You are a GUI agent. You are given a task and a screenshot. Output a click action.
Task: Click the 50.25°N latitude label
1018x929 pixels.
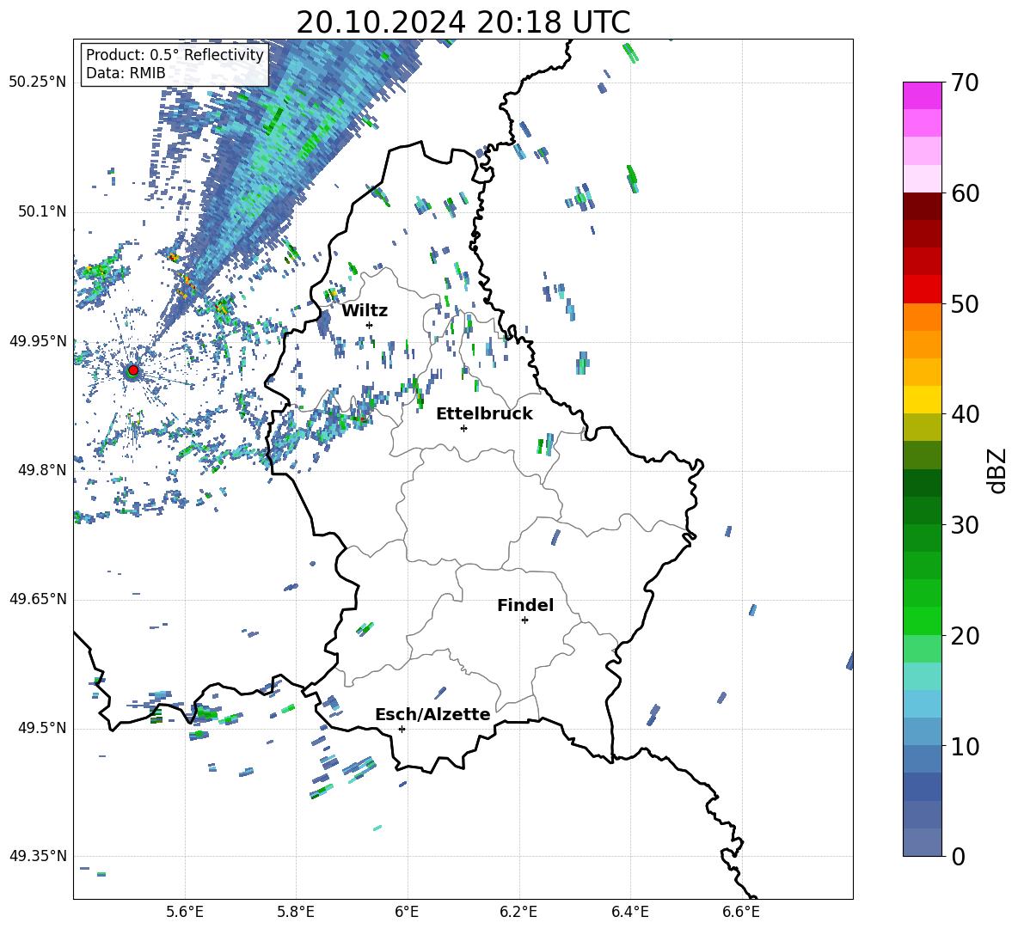click(38, 83)
